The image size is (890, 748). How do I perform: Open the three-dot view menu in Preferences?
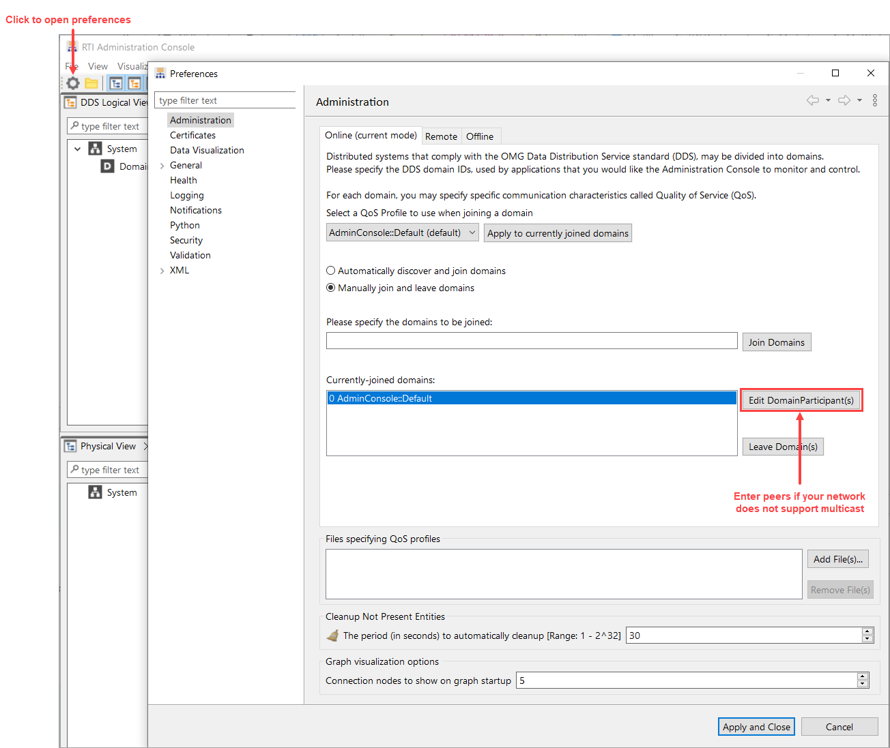[x=875, y=100]
